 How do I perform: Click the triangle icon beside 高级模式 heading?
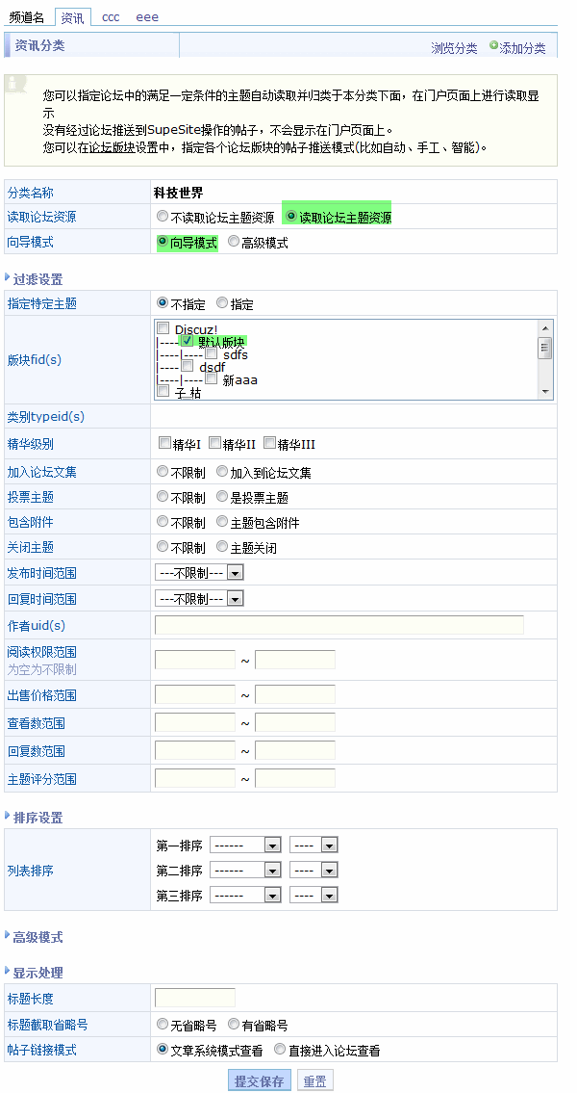8,936
